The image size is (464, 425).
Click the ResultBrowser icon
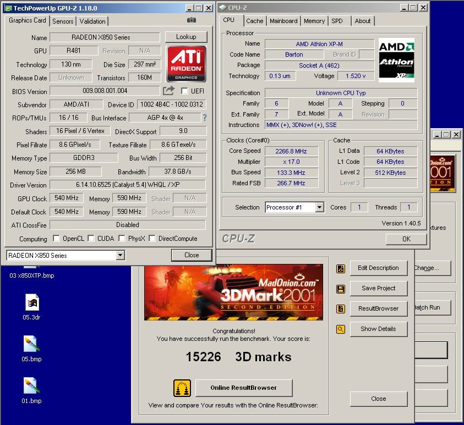tap(341, 309)
